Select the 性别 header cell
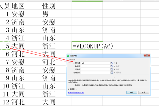 [x=56, y=6]
